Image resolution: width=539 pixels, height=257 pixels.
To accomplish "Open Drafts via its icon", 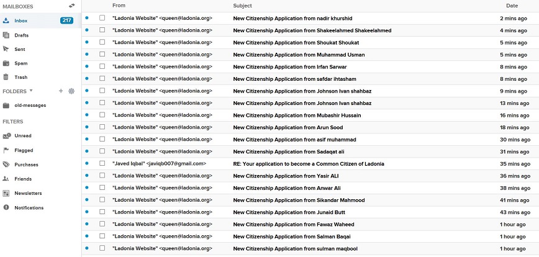I will click(x=6, y=35).
